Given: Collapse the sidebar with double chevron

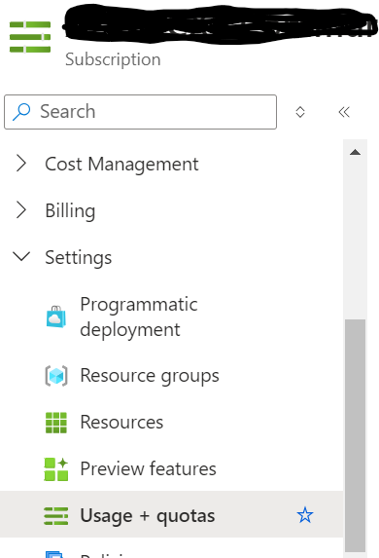Looking at the screenshot, I should tap(344, 112).
